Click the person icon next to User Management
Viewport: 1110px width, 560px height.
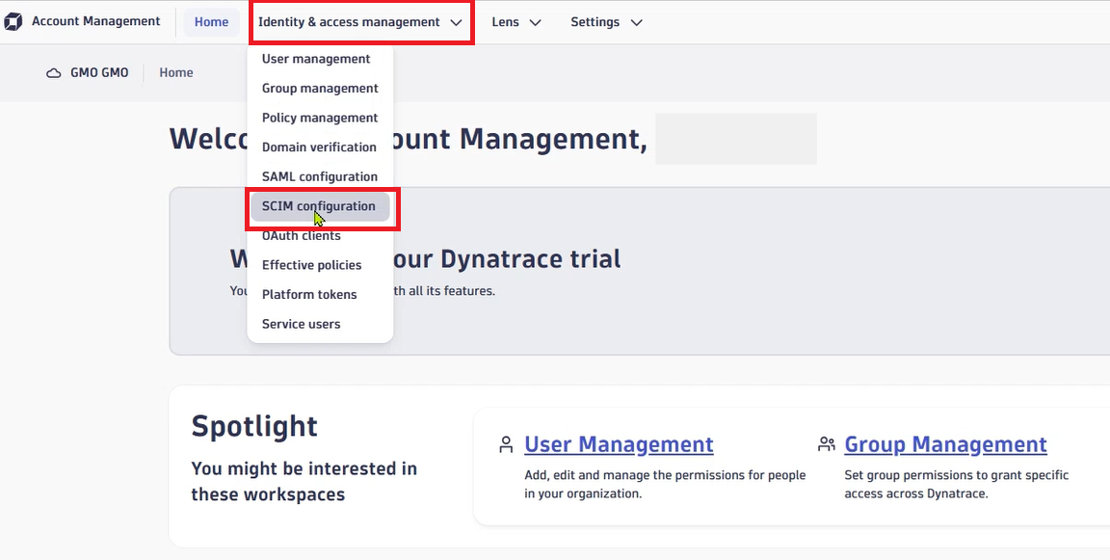click(506, 444)
